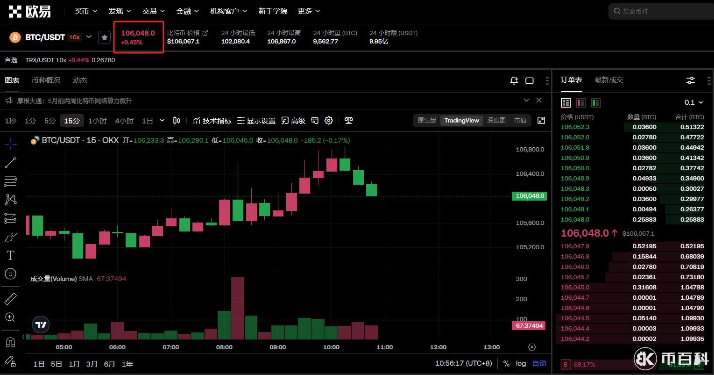This screenshot has height=375, width=714.
Task: Open the 机构客户 menu
Action: 229,11
